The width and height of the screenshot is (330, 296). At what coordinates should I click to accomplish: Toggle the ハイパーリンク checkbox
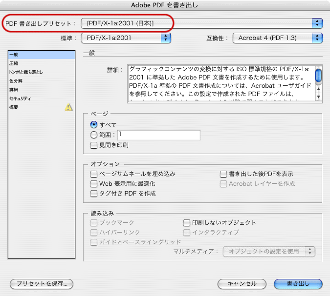click(x=94, y=232)
